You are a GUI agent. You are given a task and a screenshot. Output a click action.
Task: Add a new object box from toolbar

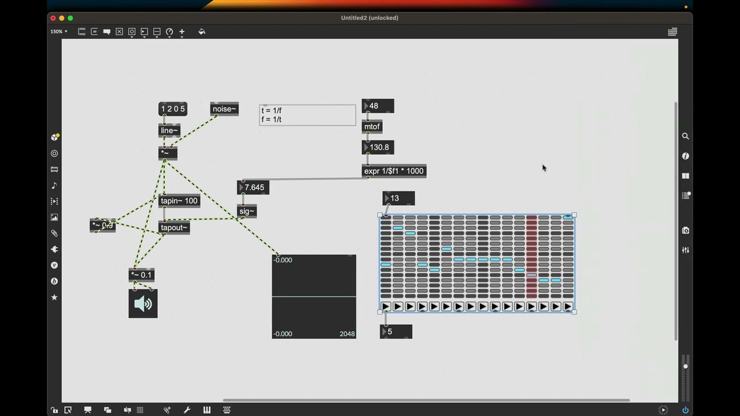[x=82, y=32]
